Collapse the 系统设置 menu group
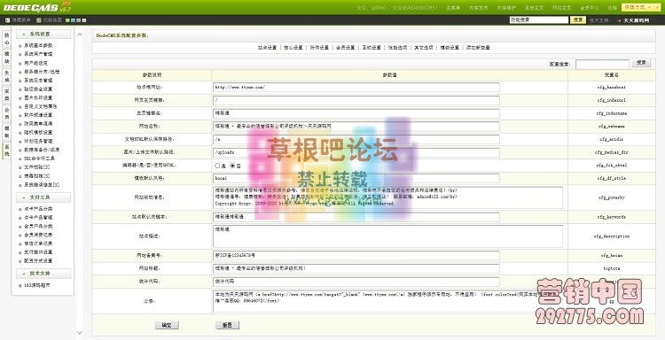665x340 pixels. point(43,34)
